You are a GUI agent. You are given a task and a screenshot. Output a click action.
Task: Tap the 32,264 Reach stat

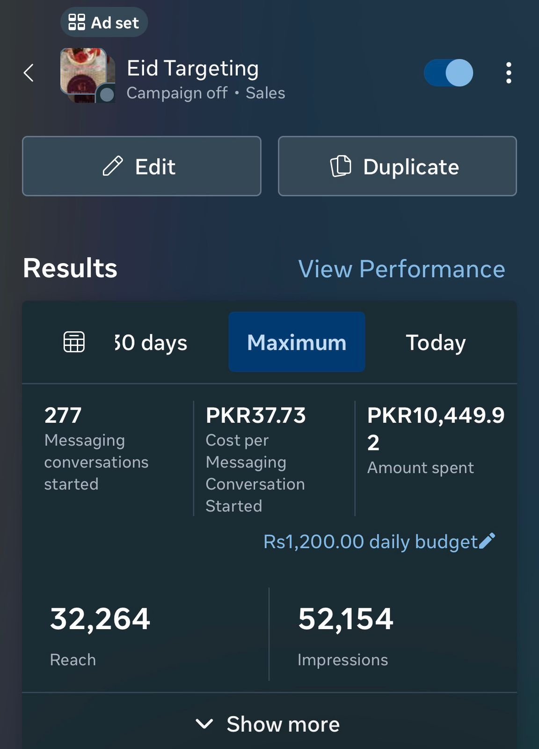100,634
